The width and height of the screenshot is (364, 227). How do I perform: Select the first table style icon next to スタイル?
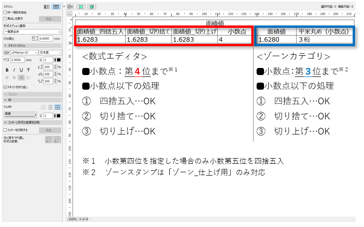pos(47,7)
